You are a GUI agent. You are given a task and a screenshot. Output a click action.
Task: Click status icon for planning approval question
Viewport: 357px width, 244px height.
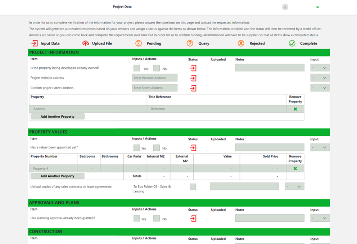(193, 218)
